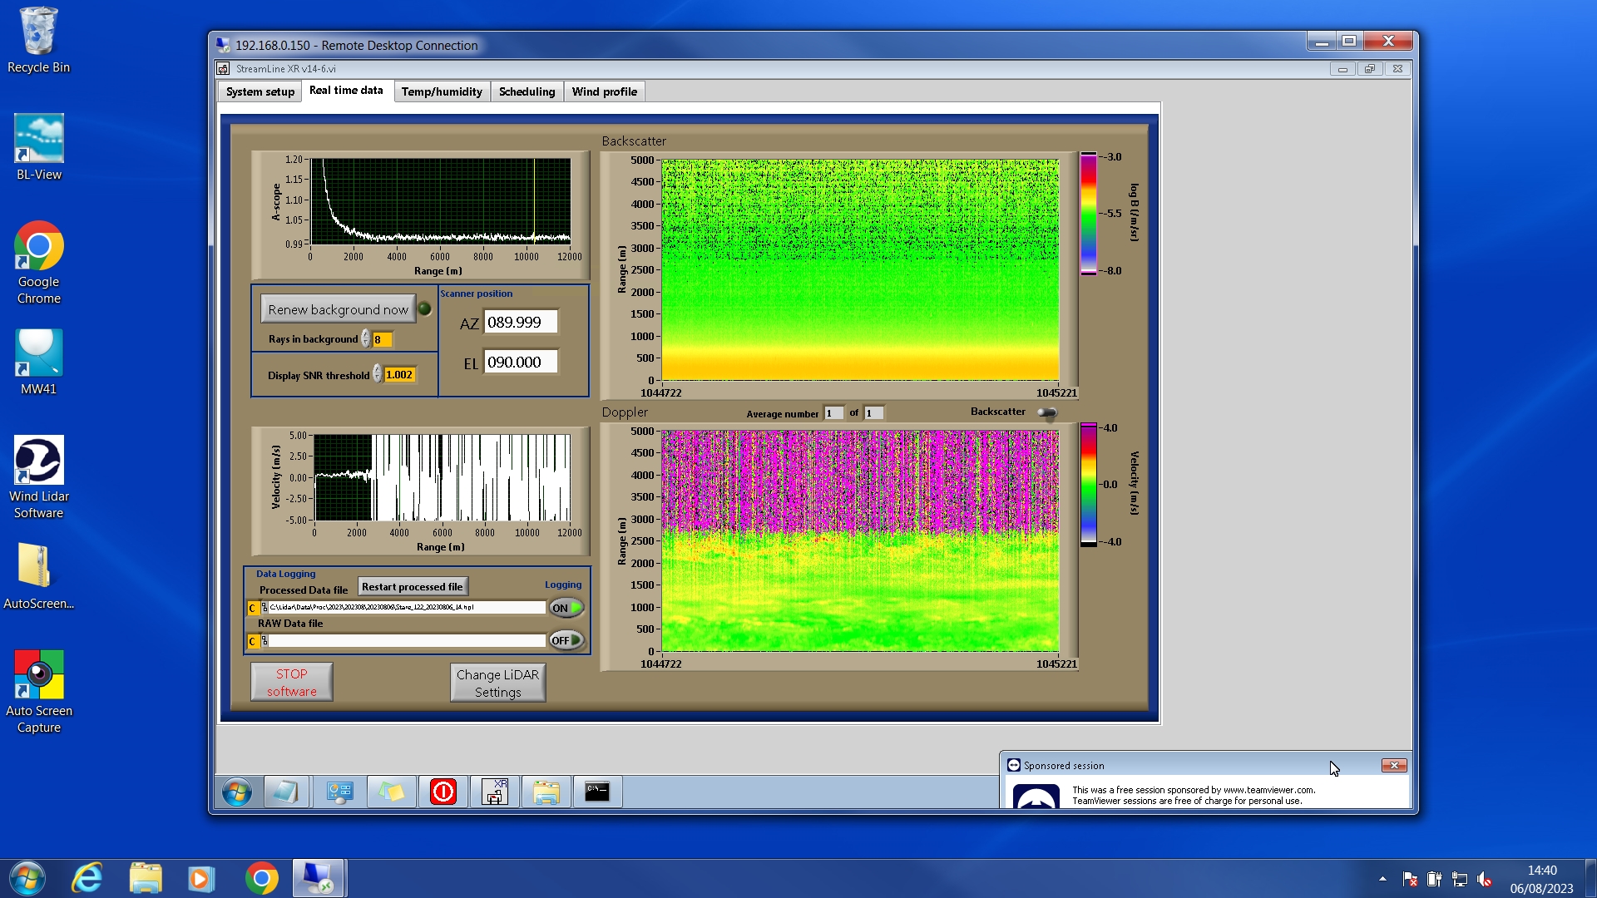Open StreamLine XR app in remote taskbar
1597x898 pixels.
pos(495,792)
